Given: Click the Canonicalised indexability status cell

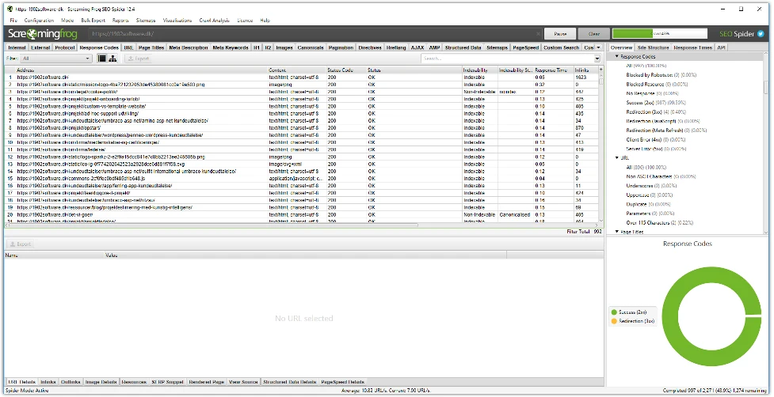Looking at the screenshot, I should click(x=514, y=215).
